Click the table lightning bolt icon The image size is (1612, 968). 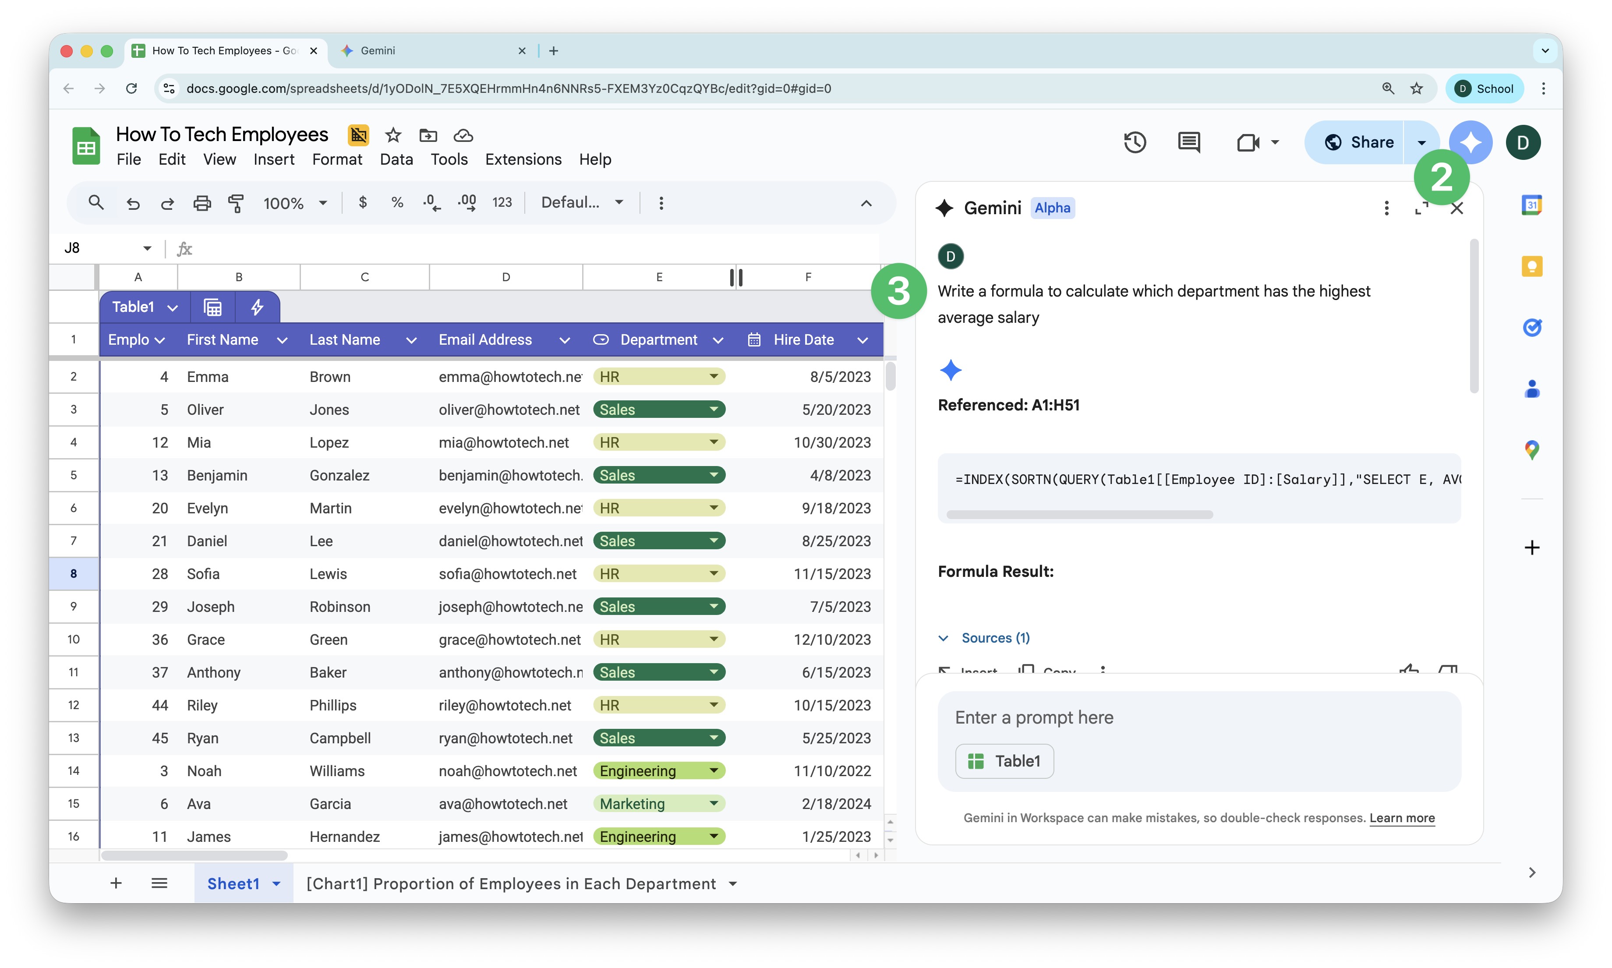pos(257,307)
